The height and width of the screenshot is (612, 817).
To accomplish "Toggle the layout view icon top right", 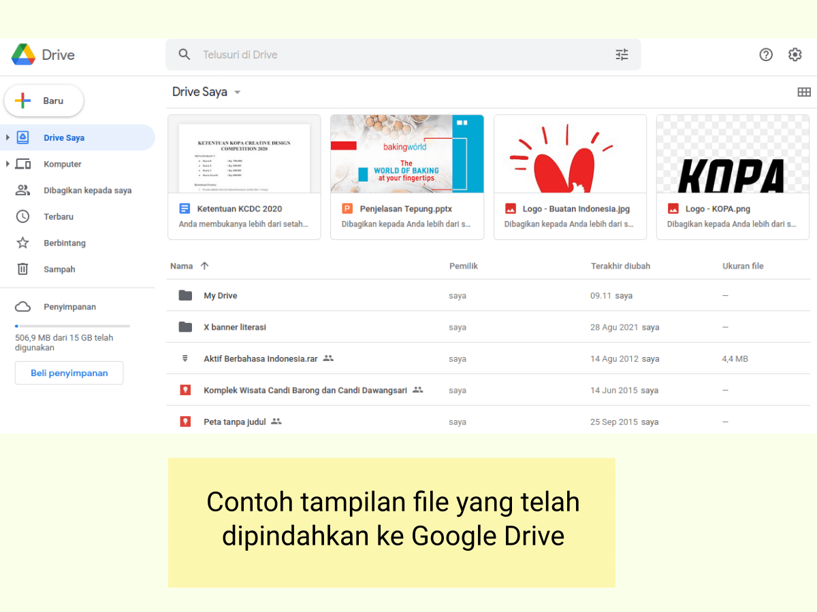I will pos(804,91).
